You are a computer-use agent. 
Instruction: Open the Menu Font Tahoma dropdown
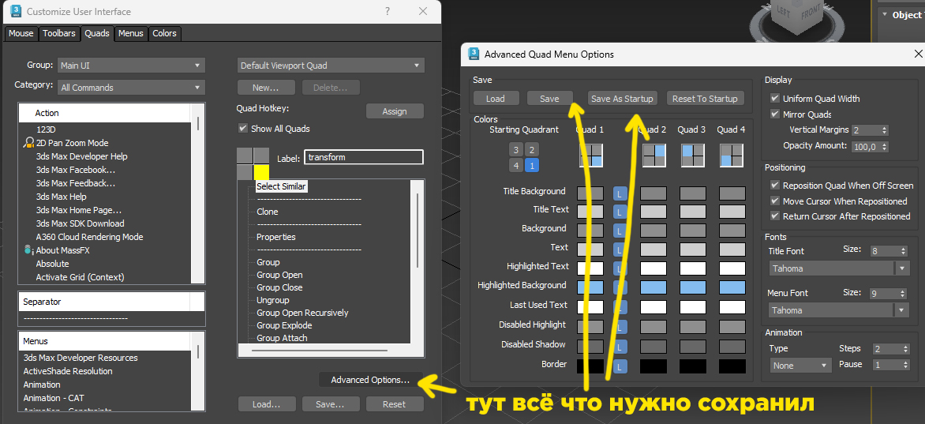click(x=839, y=310)
